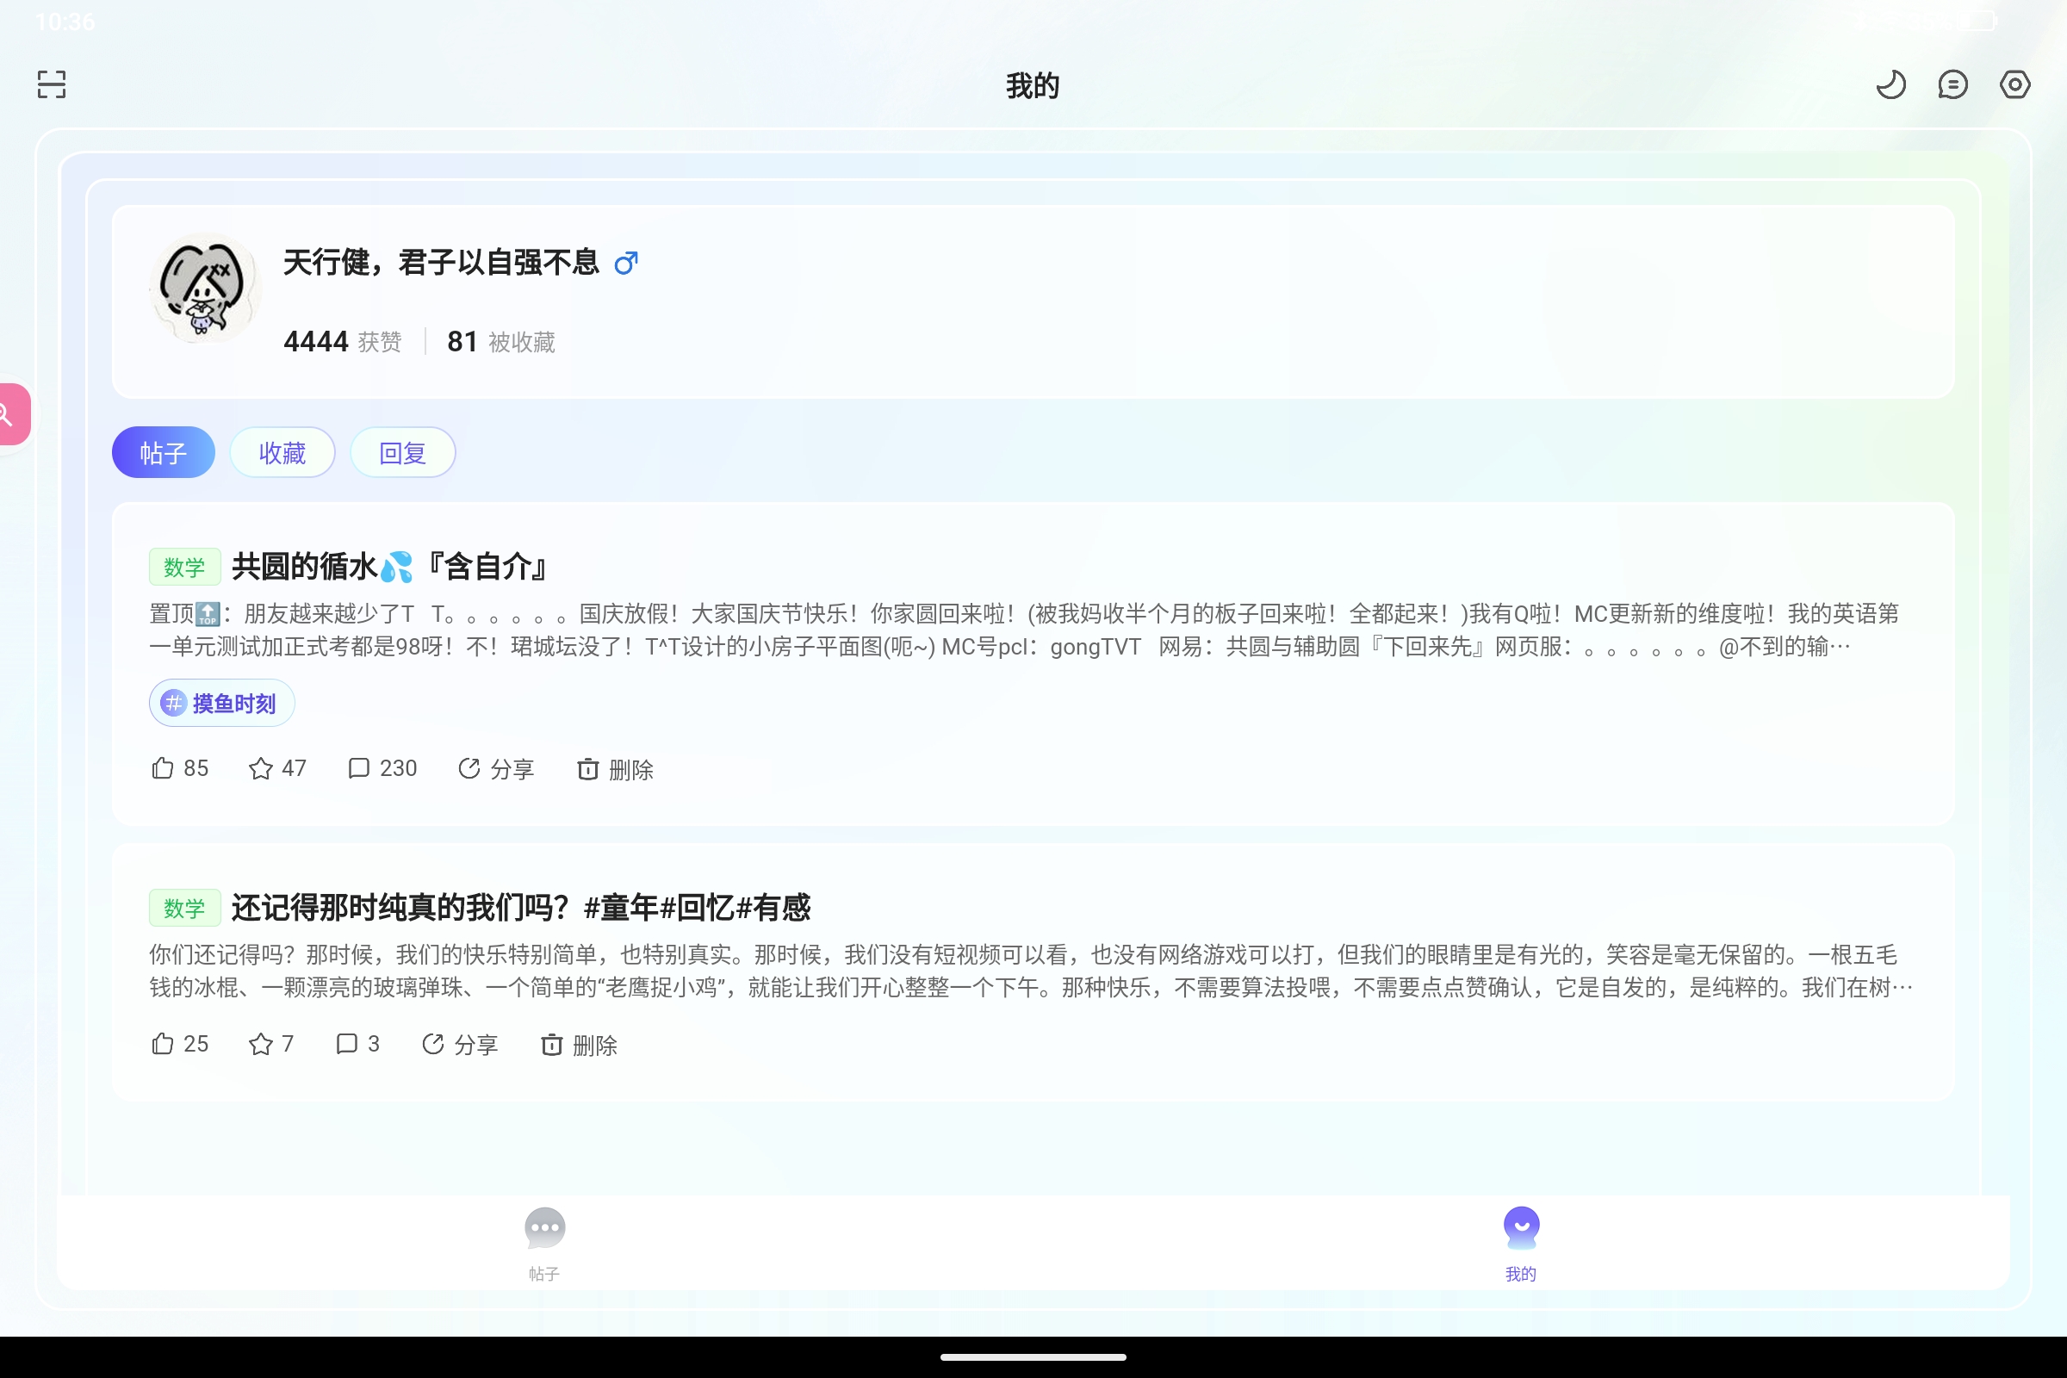Click the 摸鱼时刻 hashtag chip

(x=221, y=703)
